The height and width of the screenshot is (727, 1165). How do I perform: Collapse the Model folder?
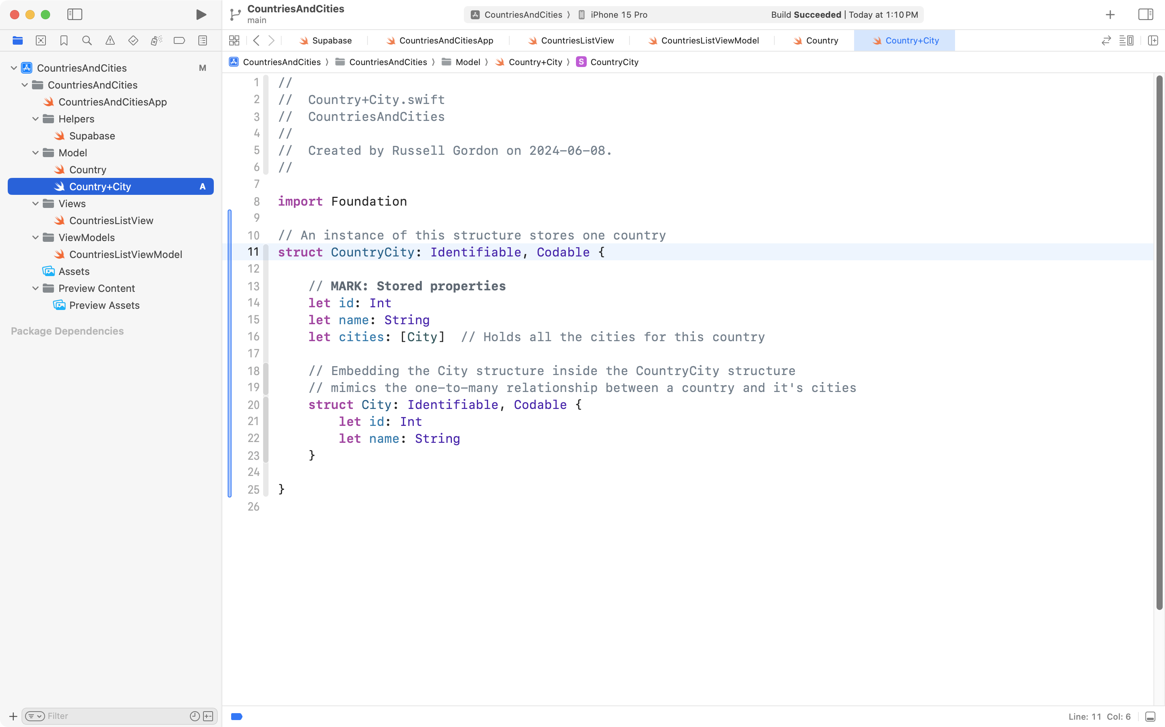[x=35, y=152]
